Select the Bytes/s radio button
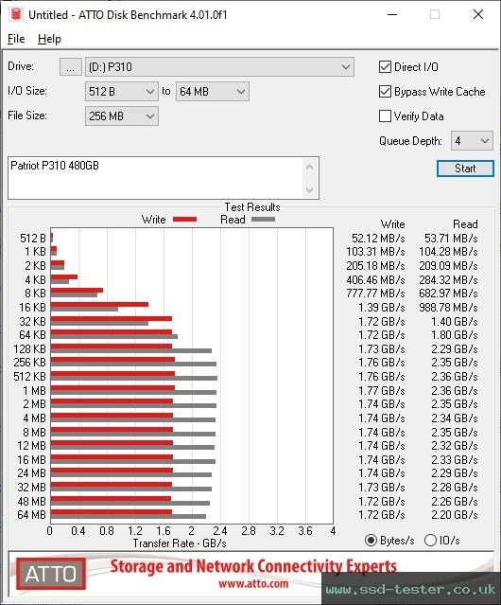 371,541
